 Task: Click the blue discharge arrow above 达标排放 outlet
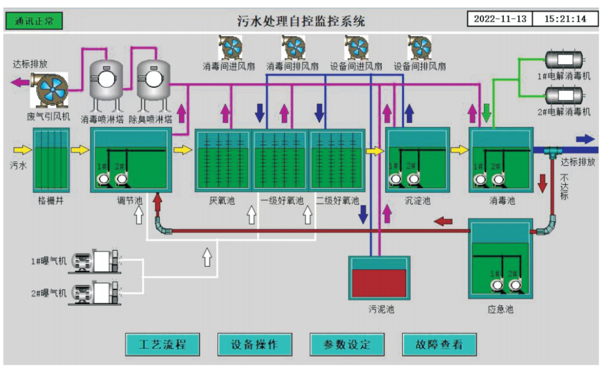pos(586,139)
